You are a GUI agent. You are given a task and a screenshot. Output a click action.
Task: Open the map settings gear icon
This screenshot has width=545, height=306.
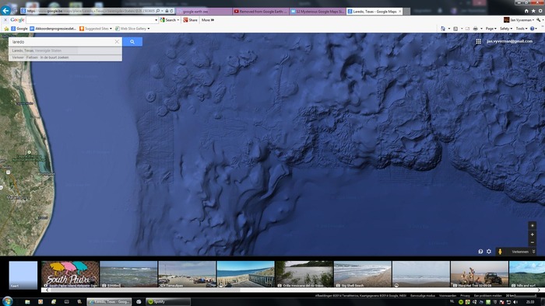click(489, 252)
